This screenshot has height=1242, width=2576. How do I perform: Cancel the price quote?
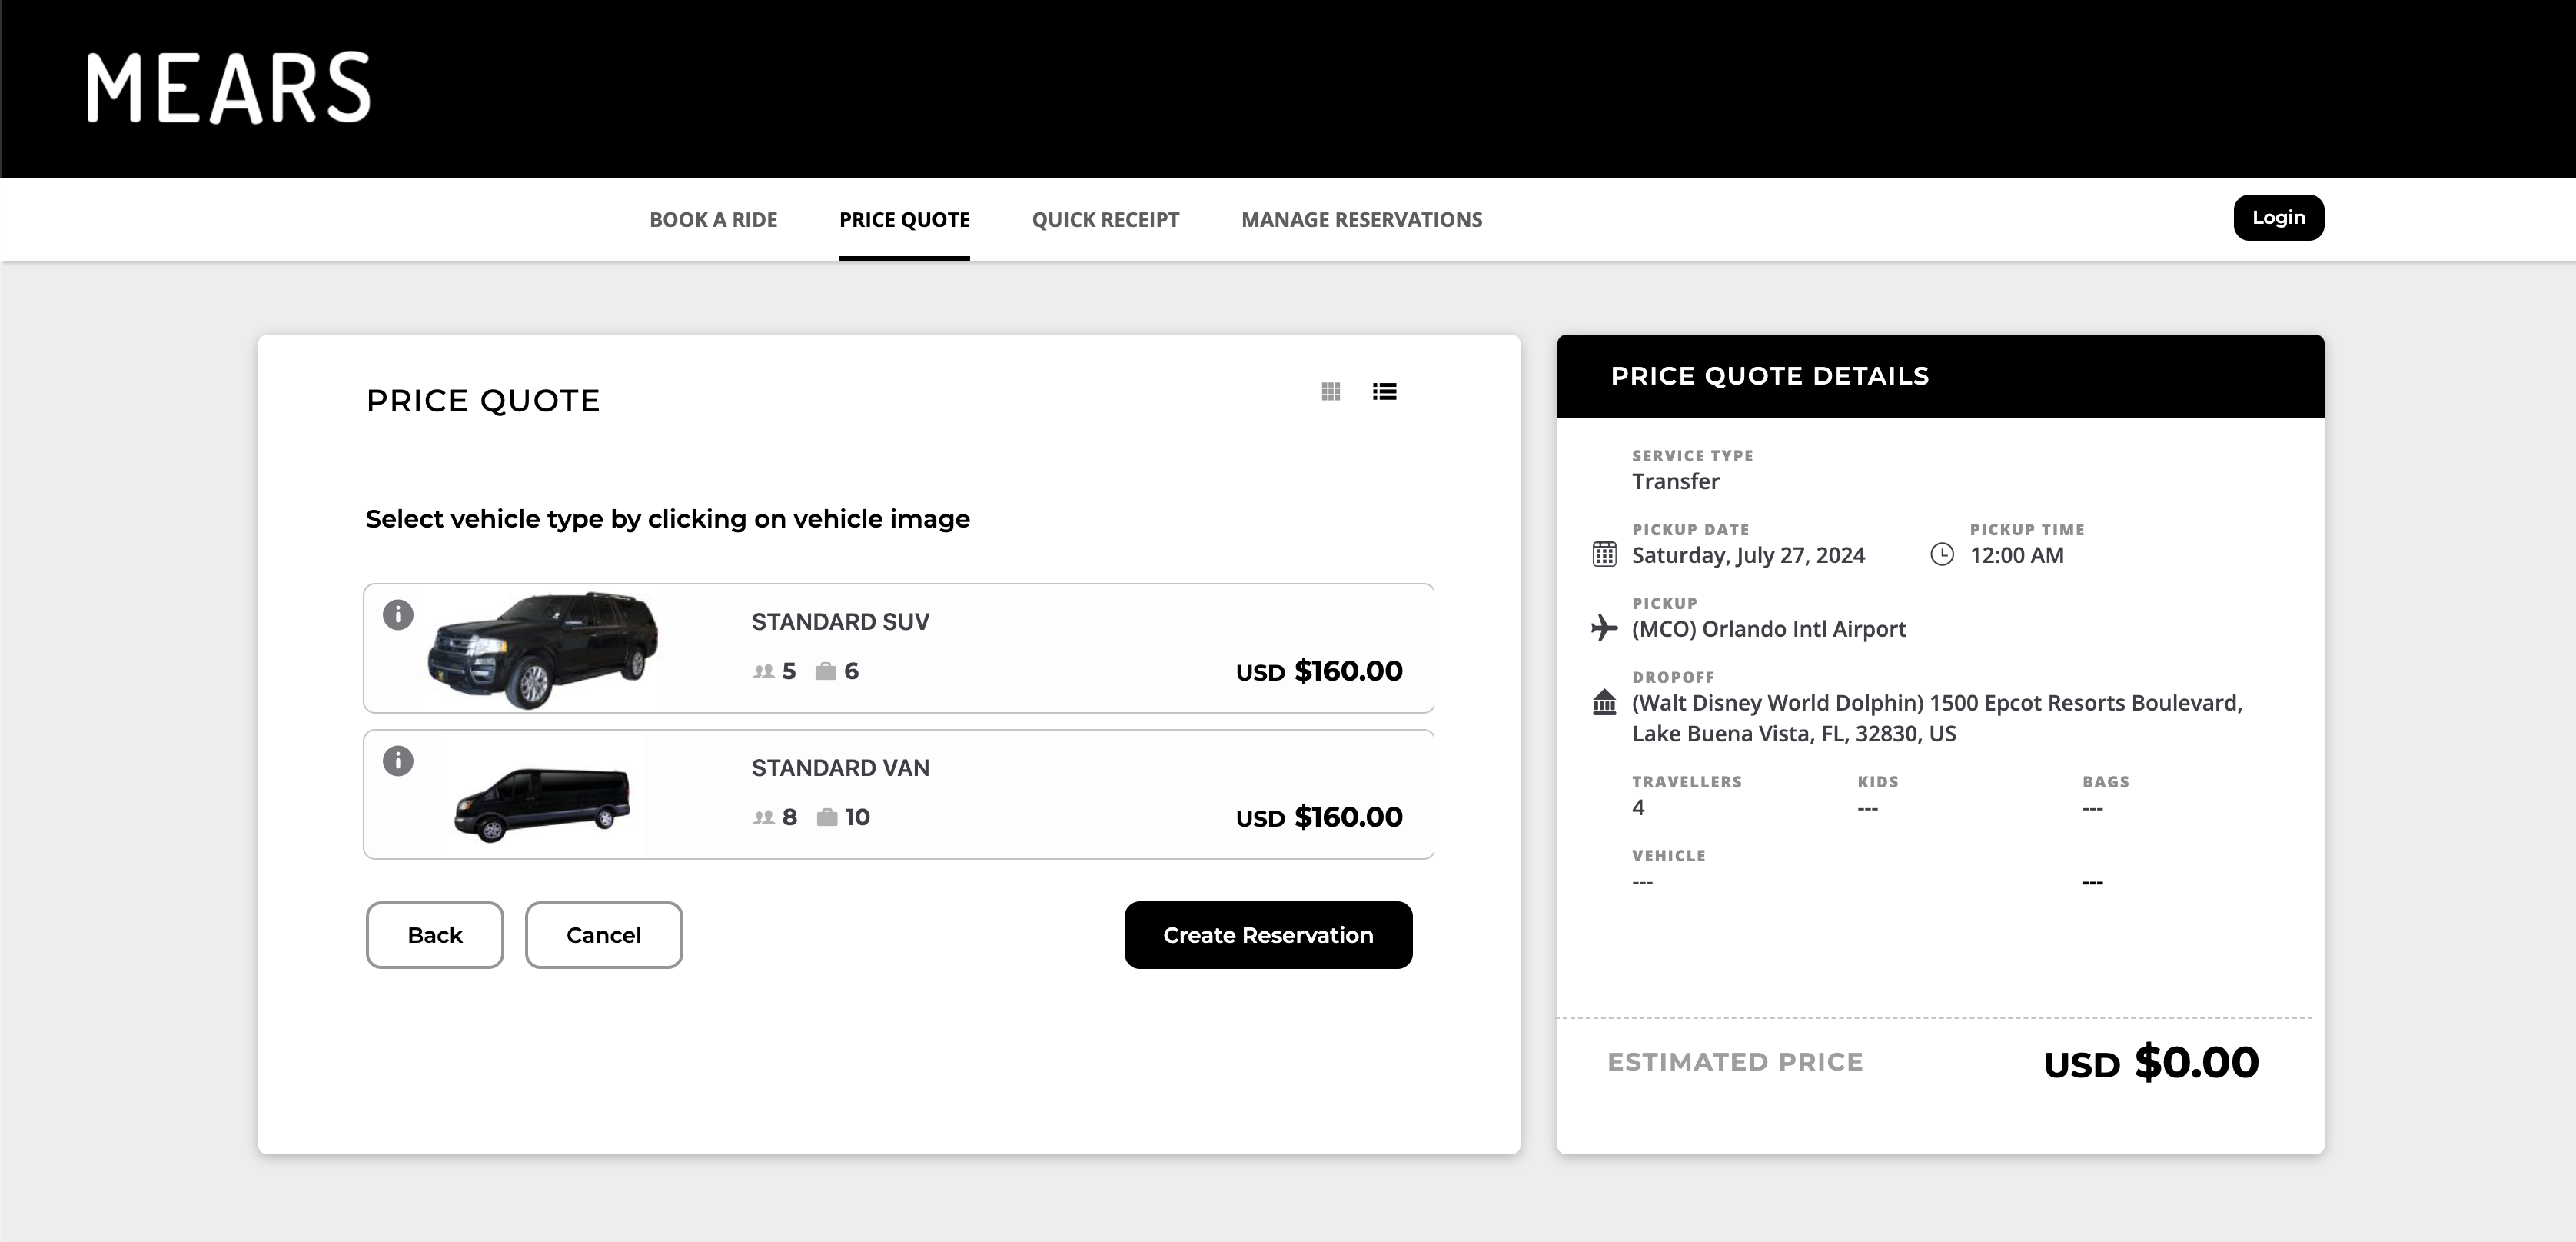(x=604, y=934)
